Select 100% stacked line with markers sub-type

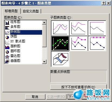[97, 43]
